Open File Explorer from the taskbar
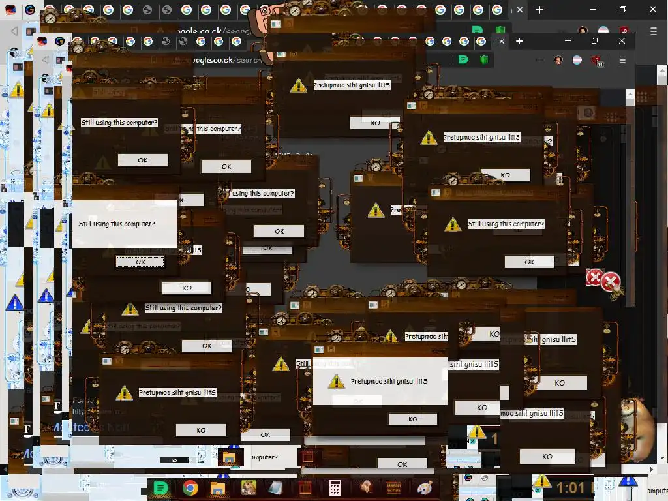 (x=218, y=488)
